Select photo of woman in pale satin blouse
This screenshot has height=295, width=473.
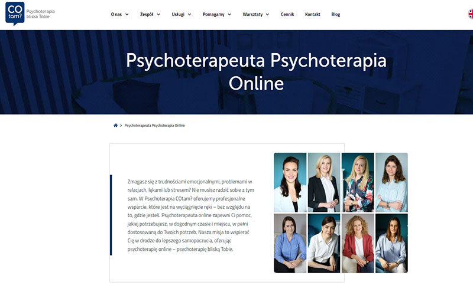click(x=391, y=243)
